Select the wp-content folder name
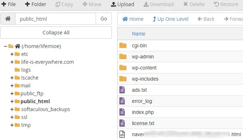The image size is (243, 139). [144, 68]
